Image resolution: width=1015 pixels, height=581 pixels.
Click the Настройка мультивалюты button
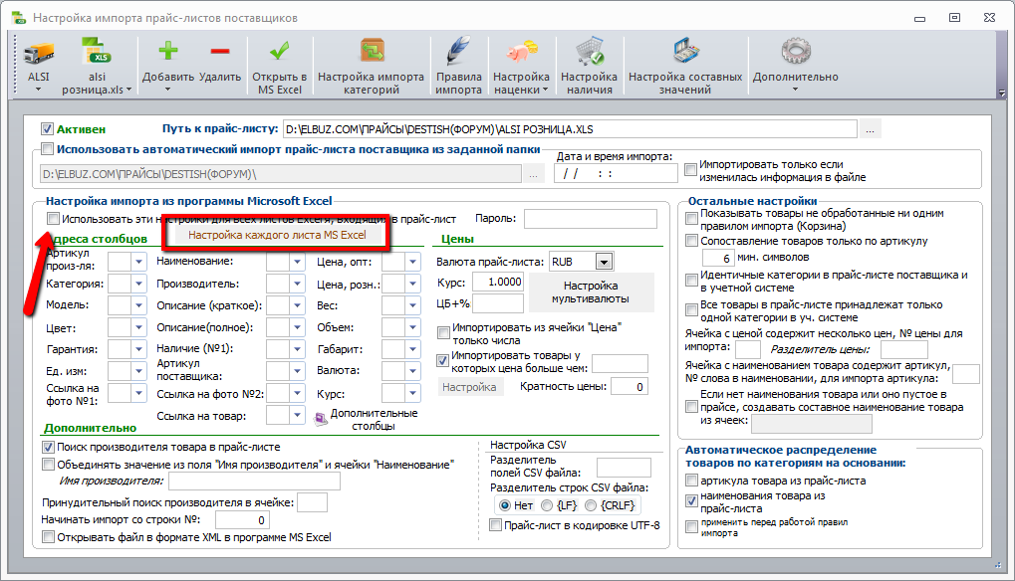click(591, 292)
